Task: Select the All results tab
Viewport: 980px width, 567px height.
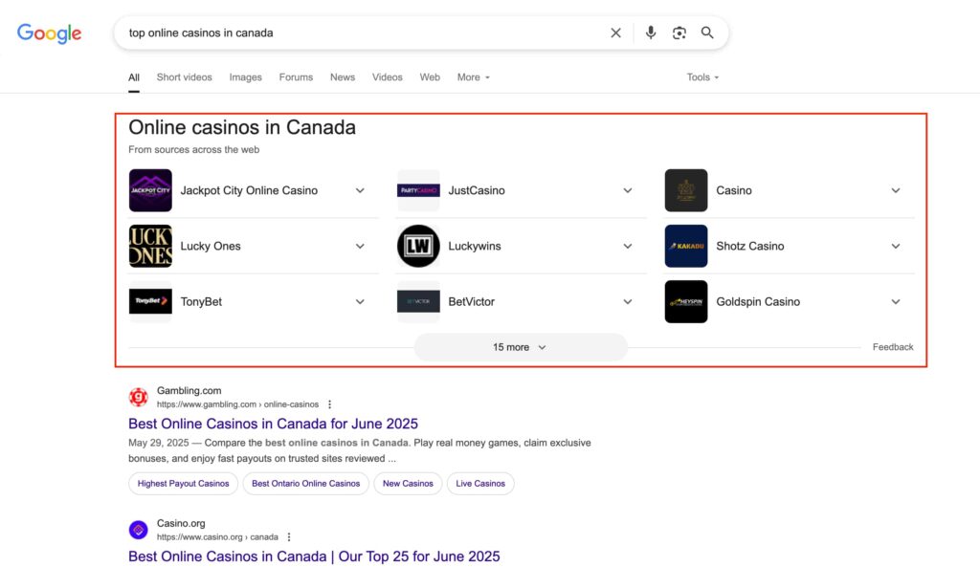Action: coord(134,77)
